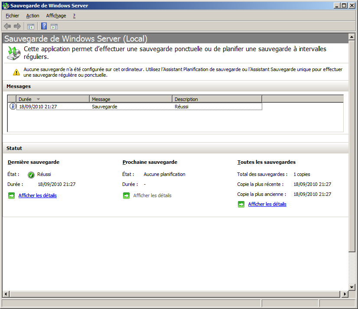Open the Action menu
Viewport: 358px width, 309px height.
click(33, 16)
